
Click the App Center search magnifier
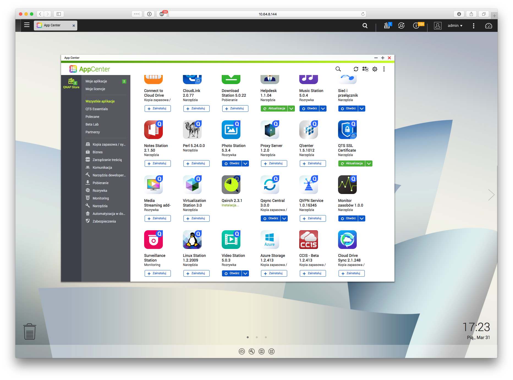click(338, 69)
